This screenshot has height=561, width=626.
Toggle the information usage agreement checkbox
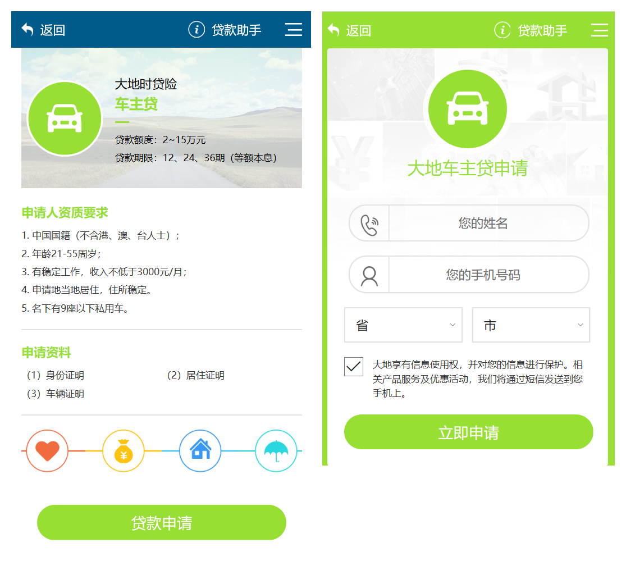(354, 367)
